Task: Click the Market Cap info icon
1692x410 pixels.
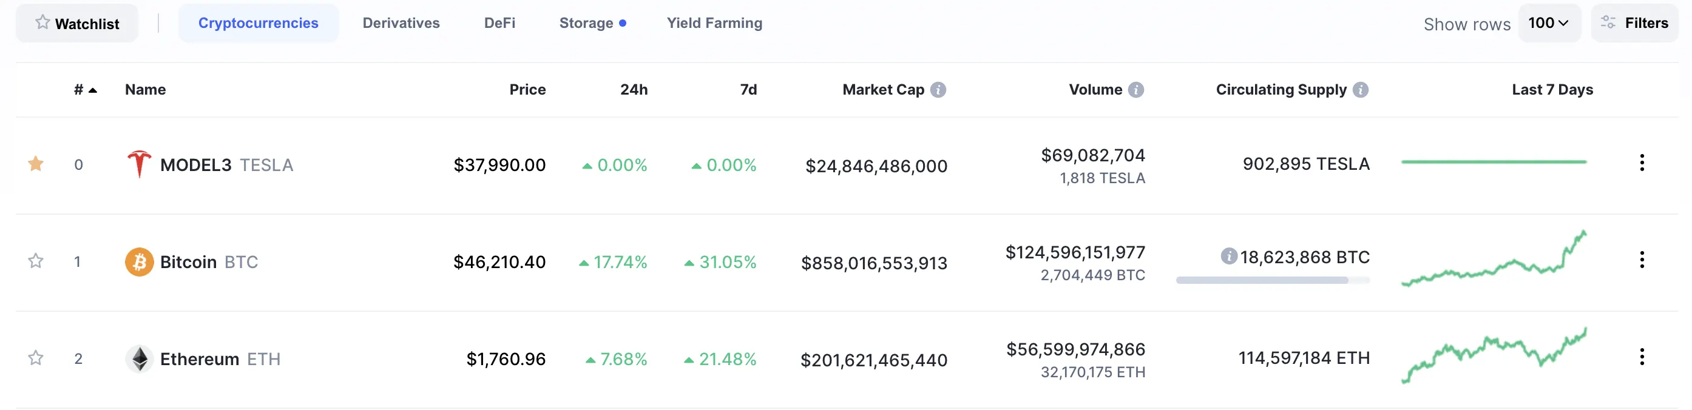Action: (x=938, y=90)
